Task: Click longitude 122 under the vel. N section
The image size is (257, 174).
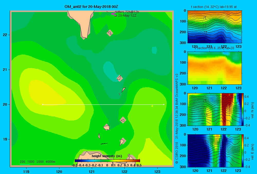Action: click(x=224, y=129)
